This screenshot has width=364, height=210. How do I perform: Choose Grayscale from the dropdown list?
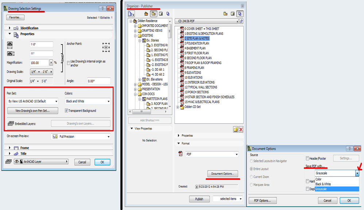(337, 189)
